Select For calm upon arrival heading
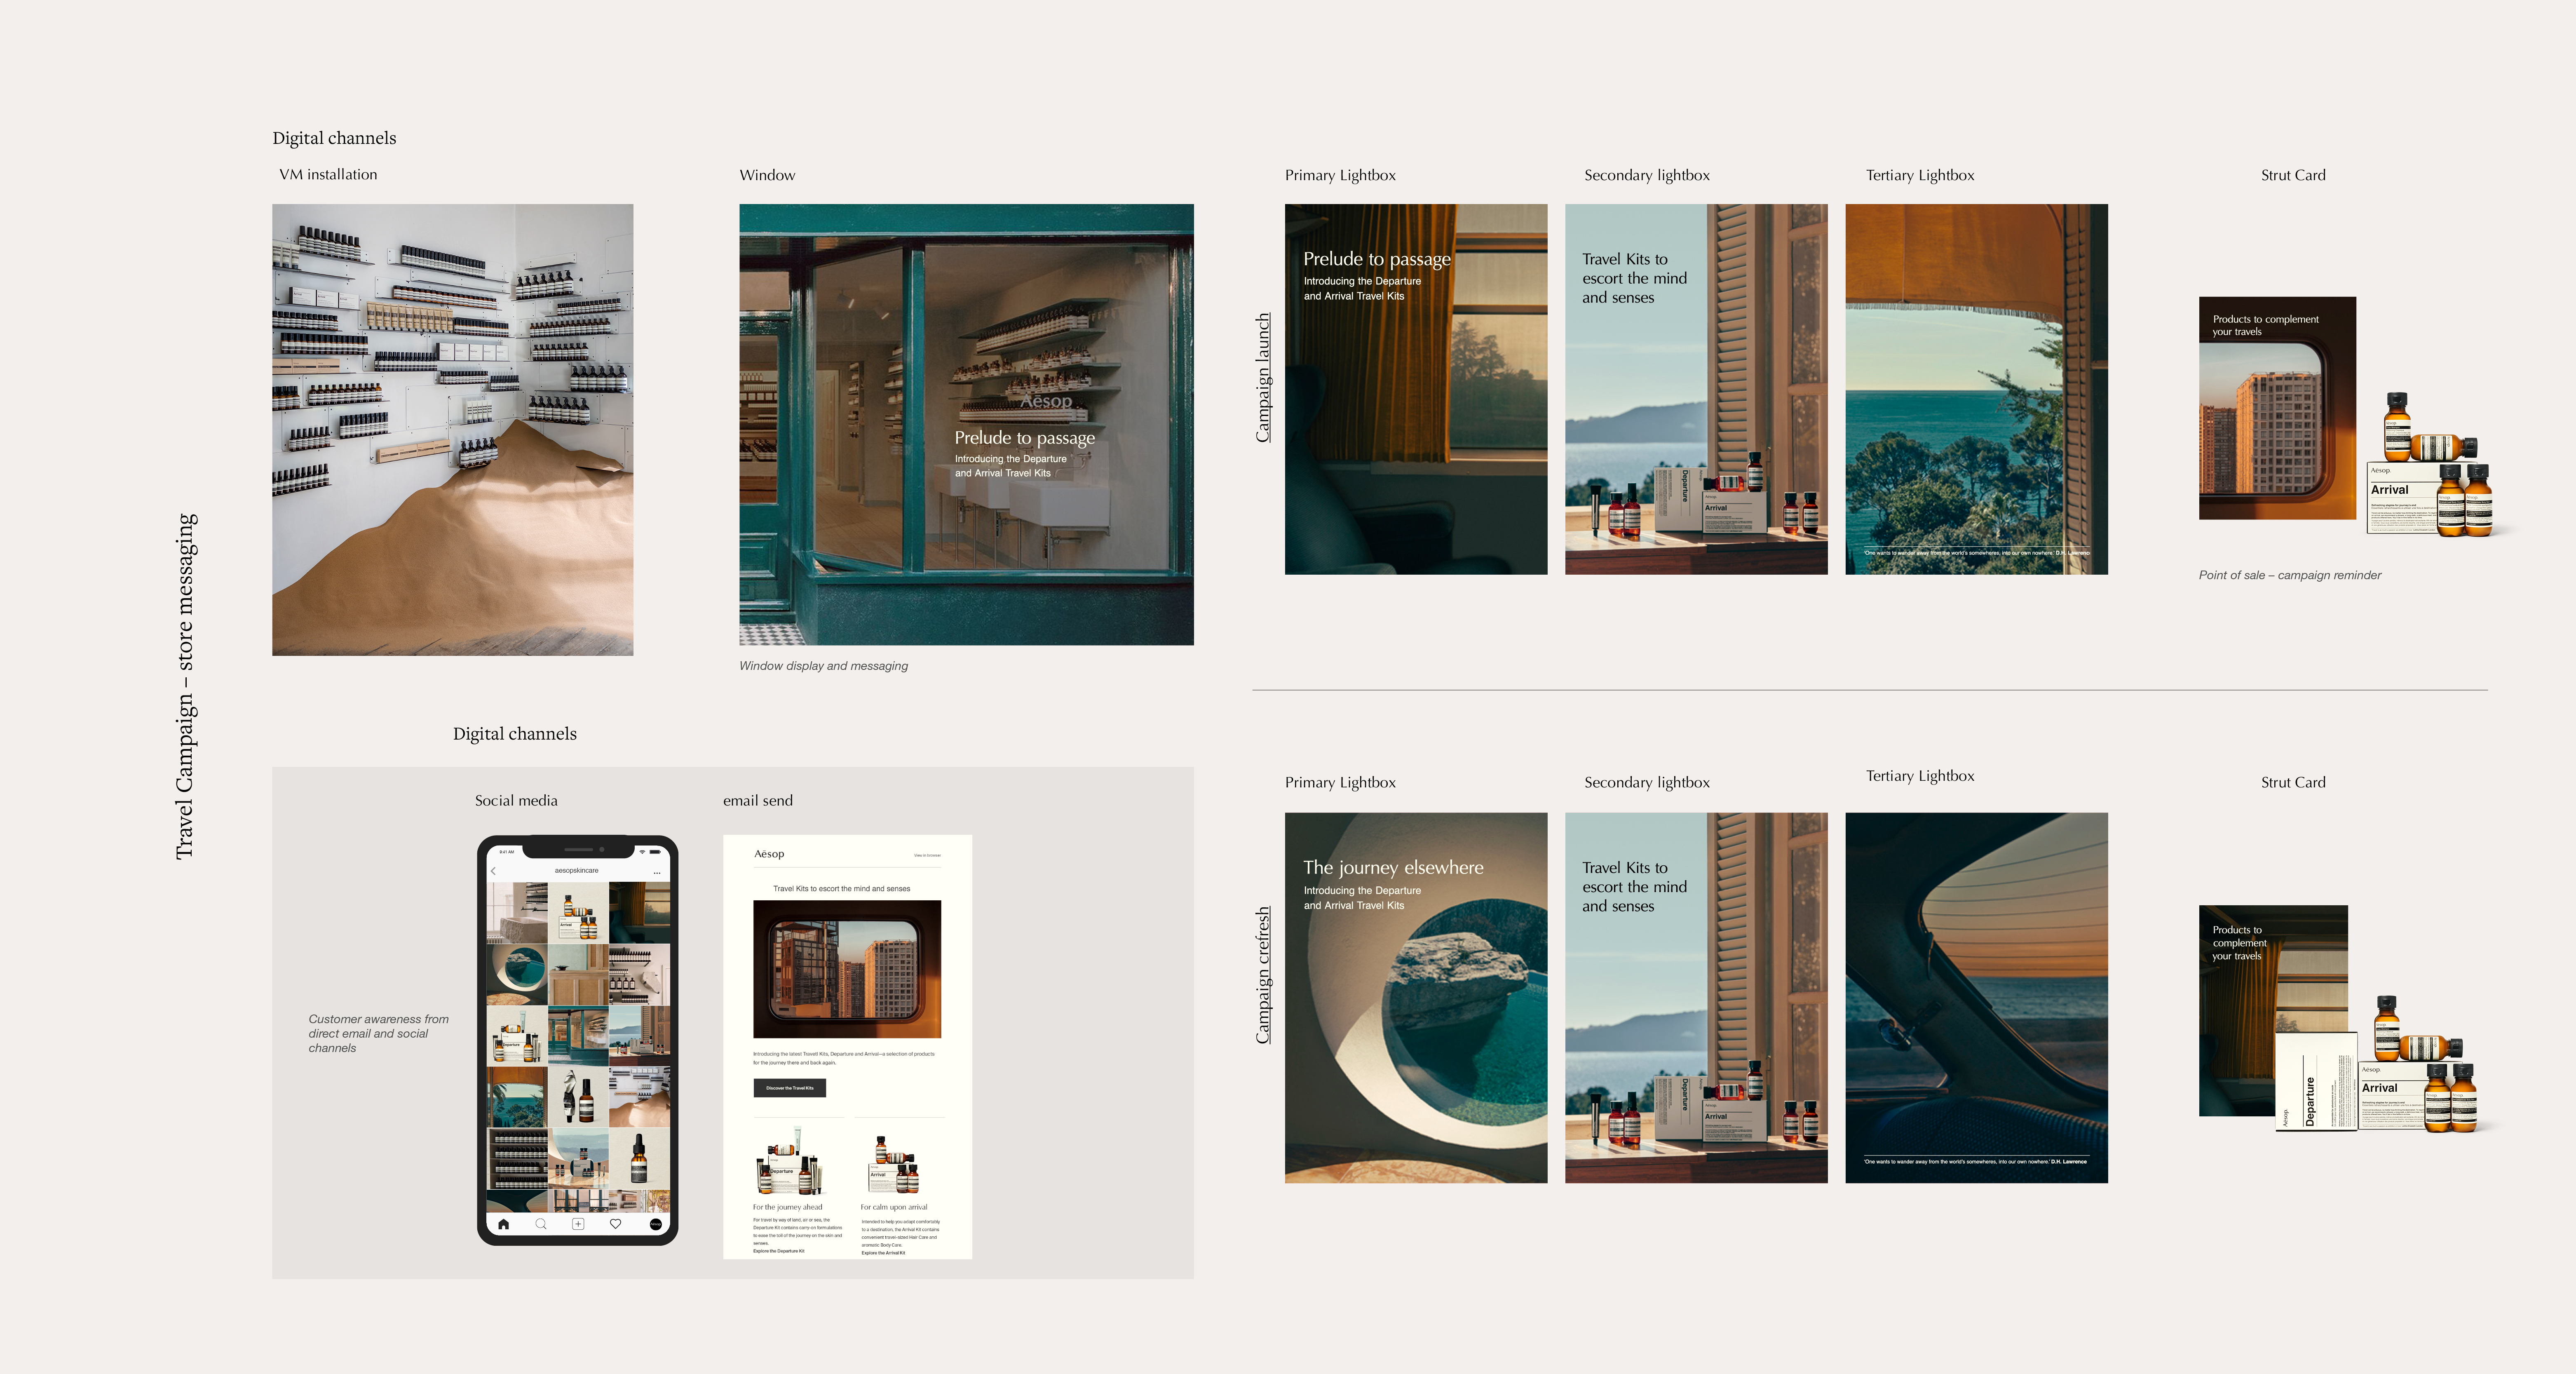 894,1207
